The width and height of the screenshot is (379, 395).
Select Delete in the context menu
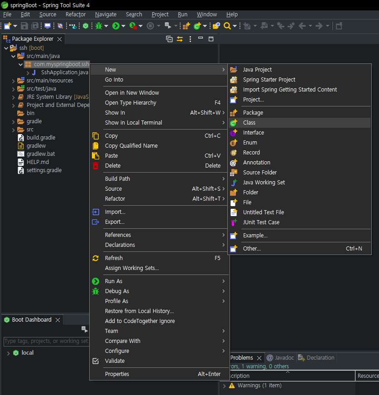pos(159,165)
